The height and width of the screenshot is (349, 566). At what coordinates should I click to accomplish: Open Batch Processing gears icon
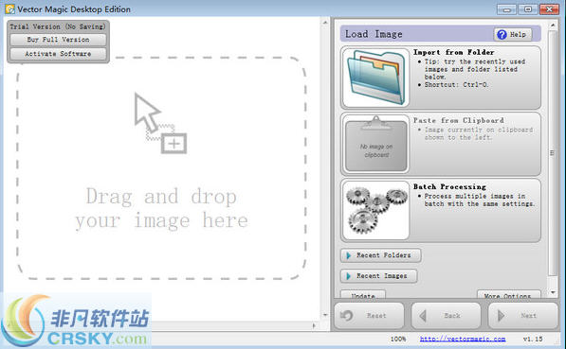(x=376, y=210)
